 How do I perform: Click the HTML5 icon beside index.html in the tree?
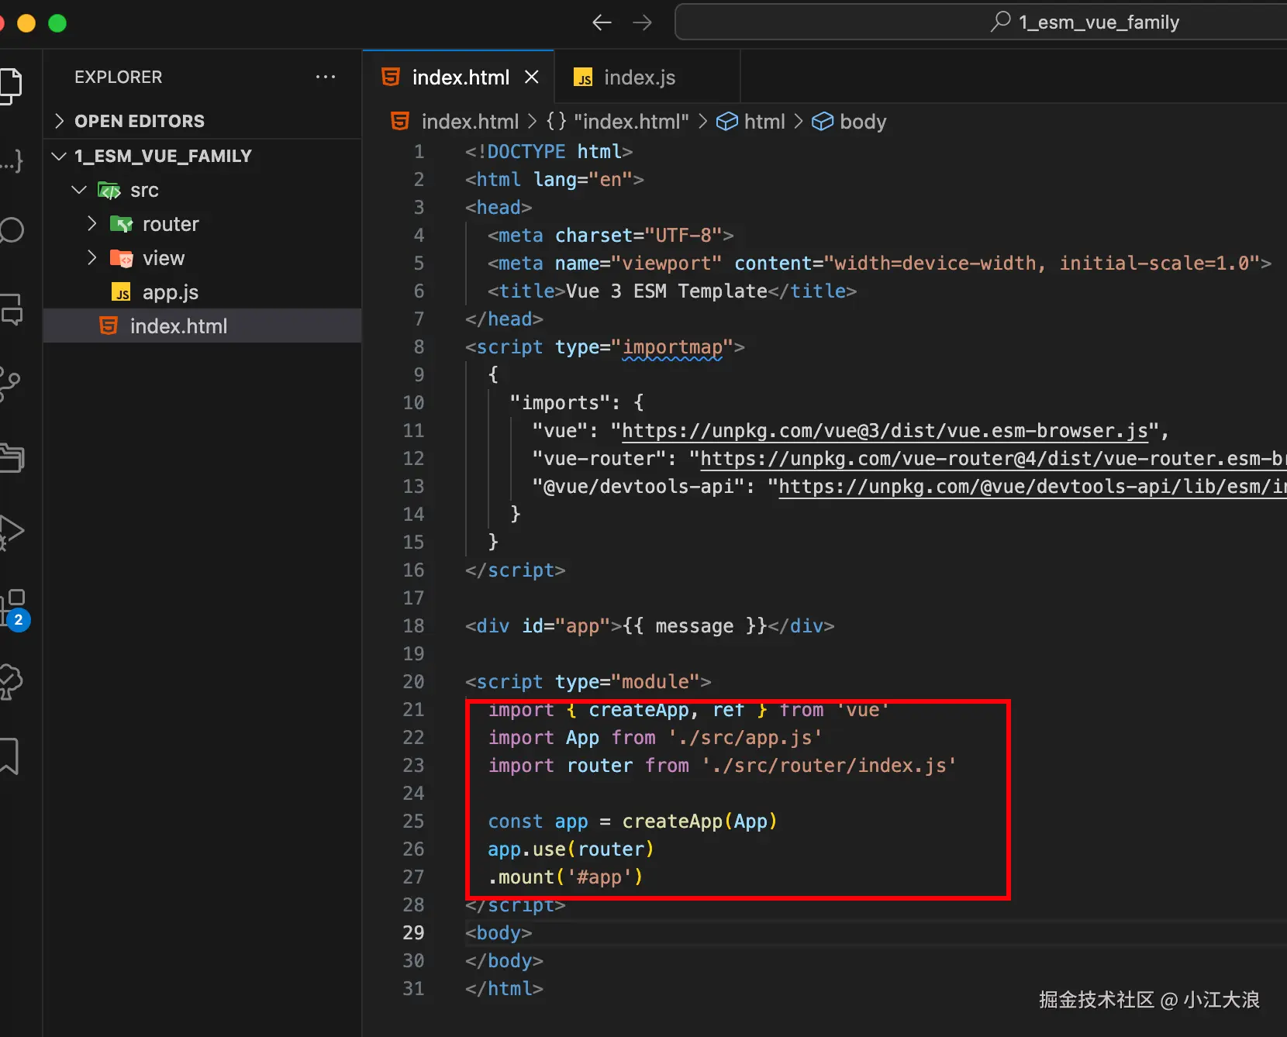tap(109, 326)
